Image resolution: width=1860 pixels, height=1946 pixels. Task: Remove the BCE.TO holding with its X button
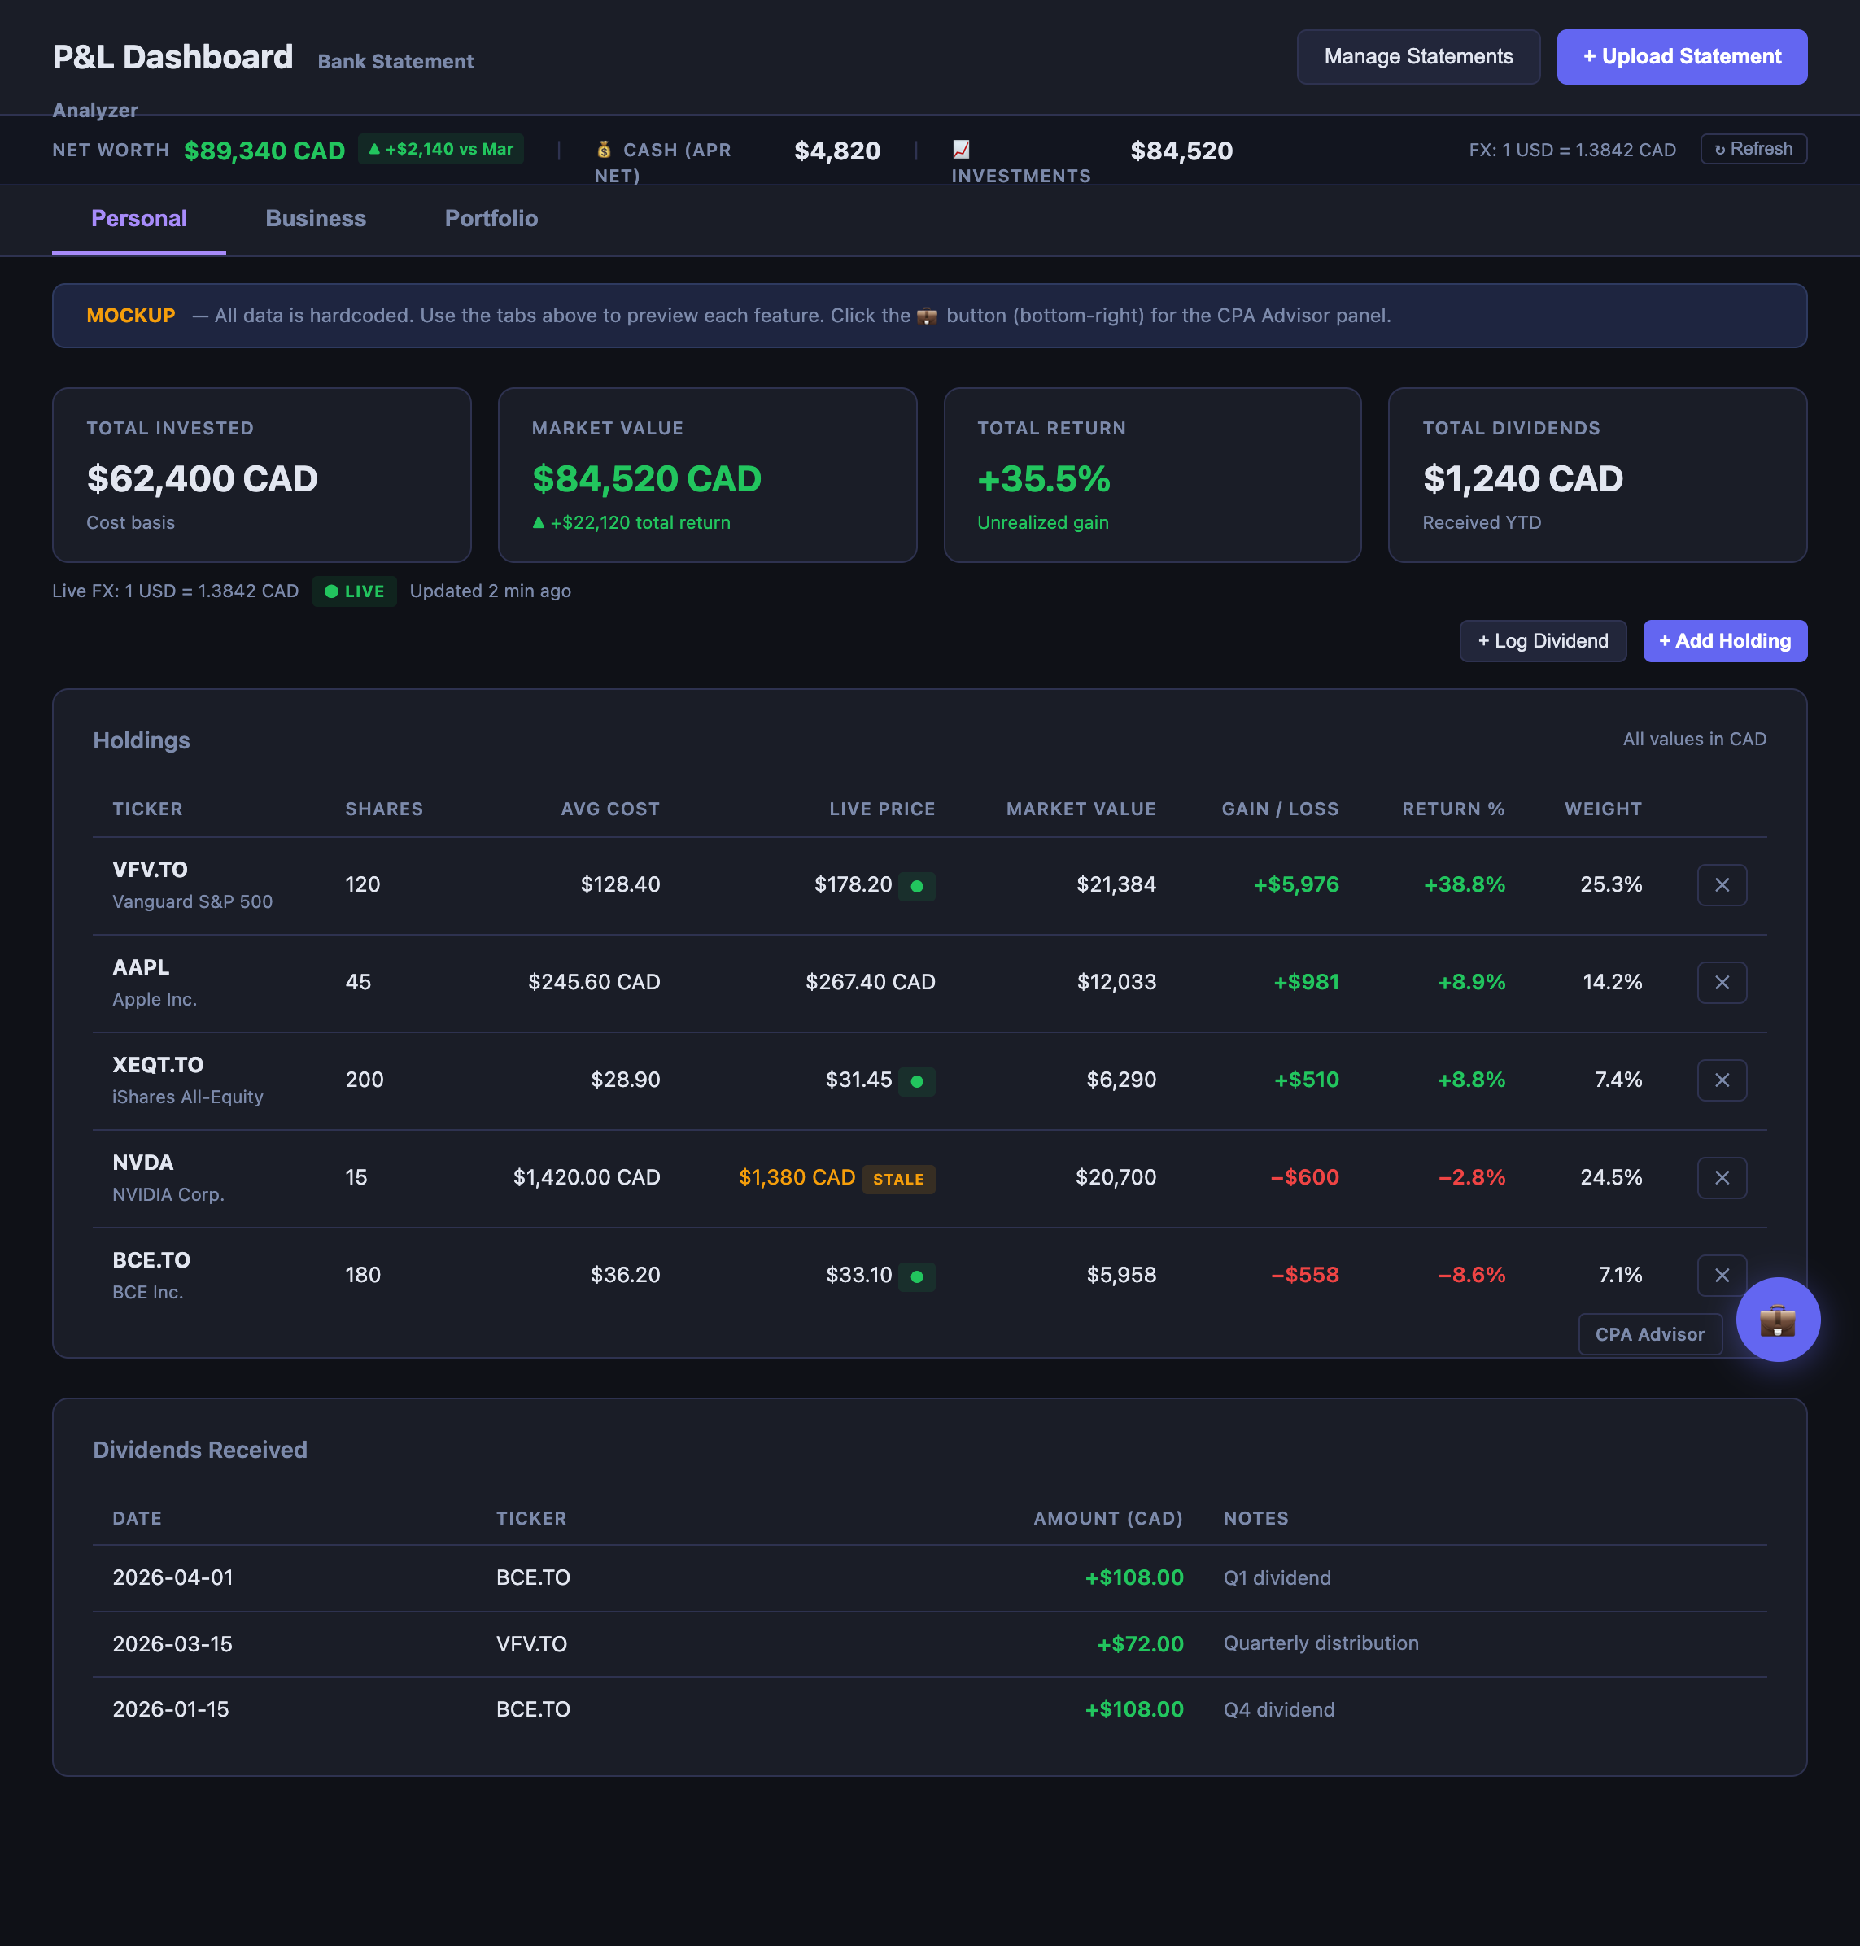click(x=1721, y=1275)
